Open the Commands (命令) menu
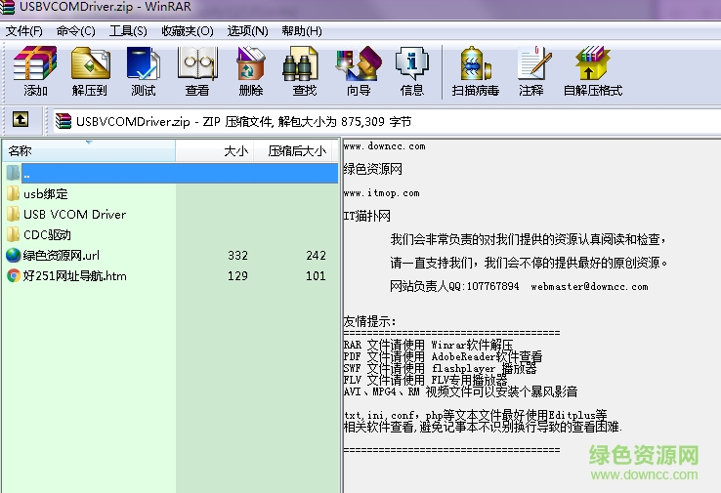 click(x=76, y=31)
